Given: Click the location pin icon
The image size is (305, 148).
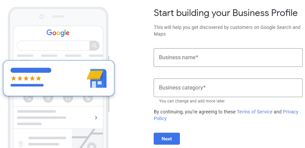Looking at the screenshot, I should pyautogui.click(x=21, y=144).
